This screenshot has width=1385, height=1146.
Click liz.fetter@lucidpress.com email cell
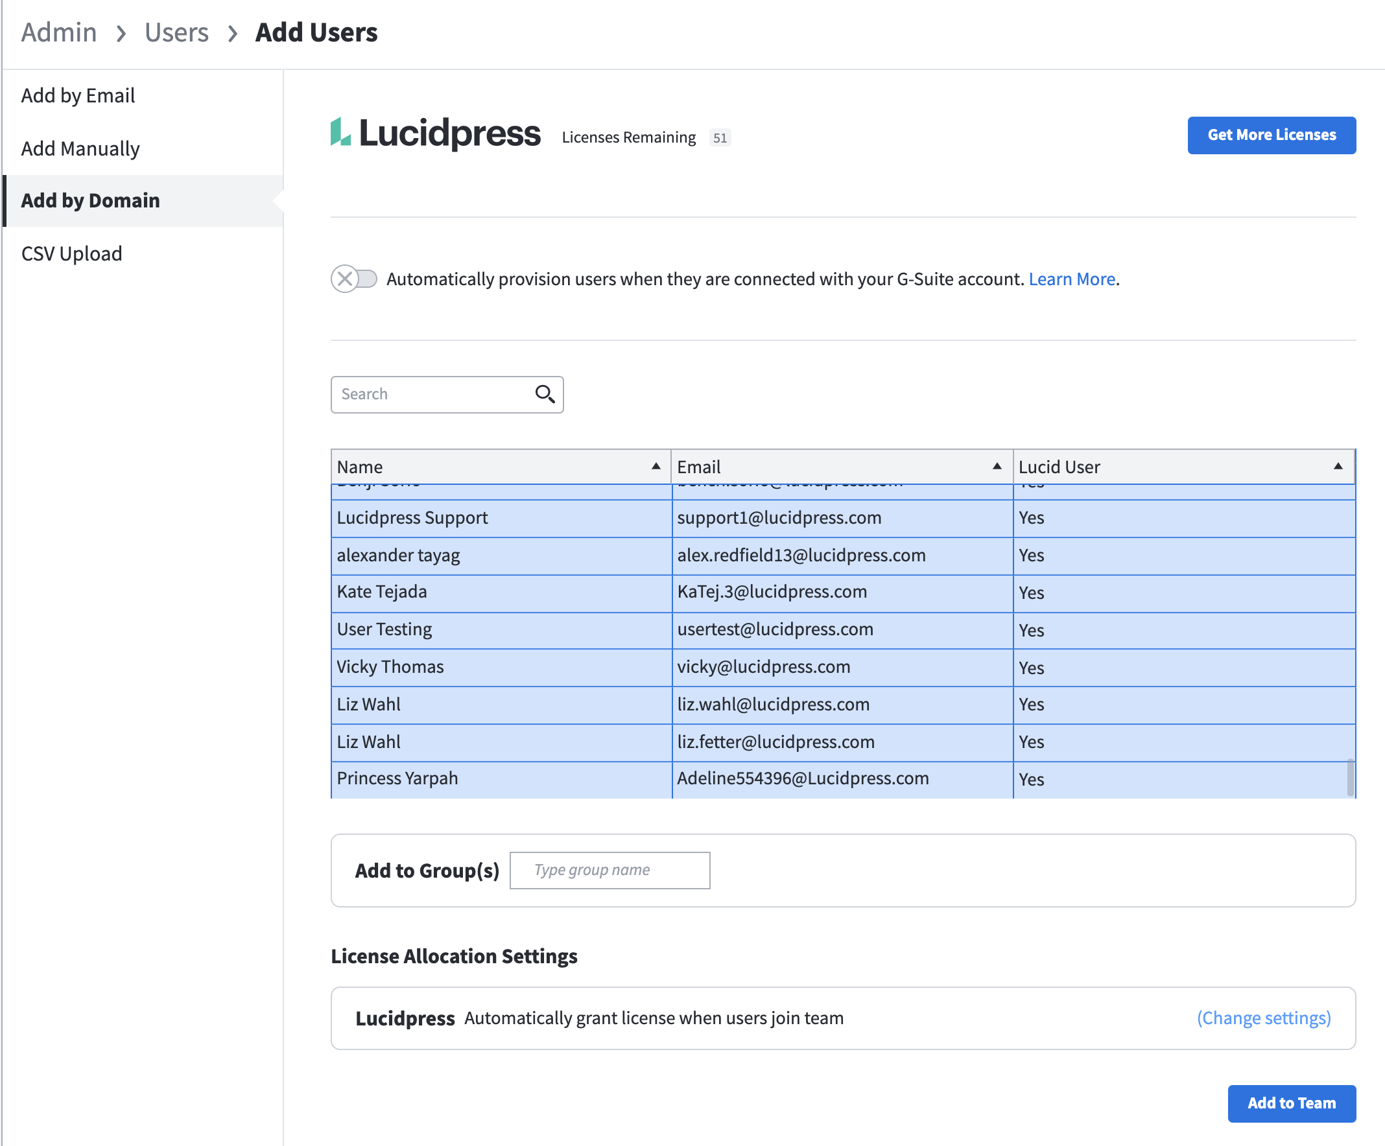coord(842,742)
